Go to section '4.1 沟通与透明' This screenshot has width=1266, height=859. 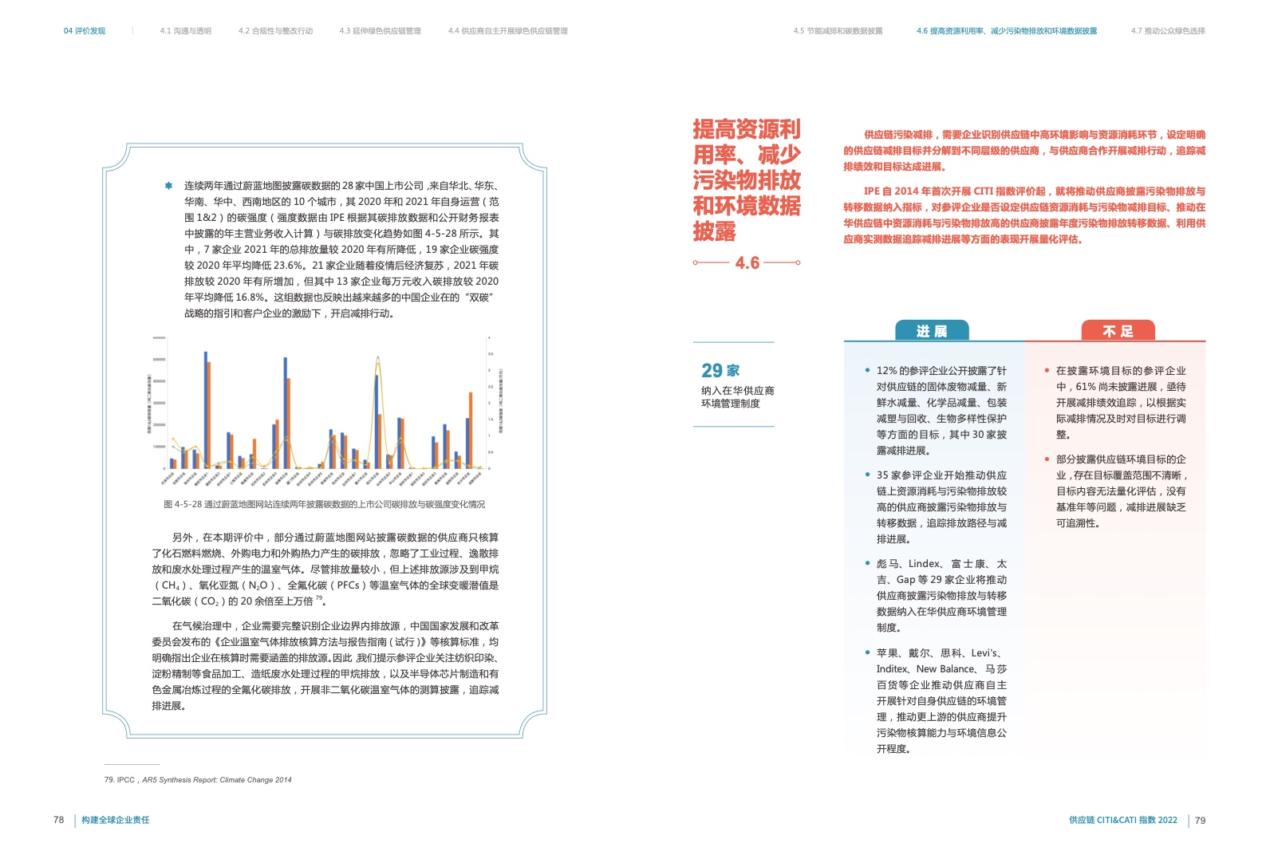click(185, 31)
